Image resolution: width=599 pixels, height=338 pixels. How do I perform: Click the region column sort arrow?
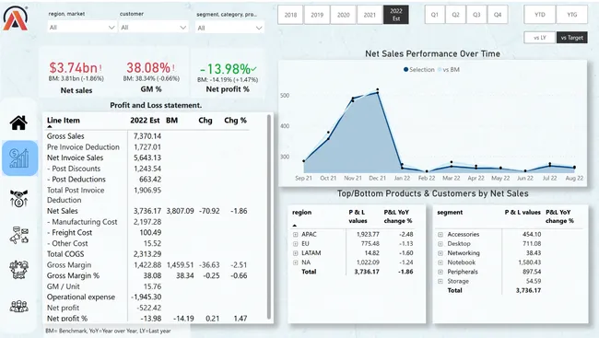[295, 226]
